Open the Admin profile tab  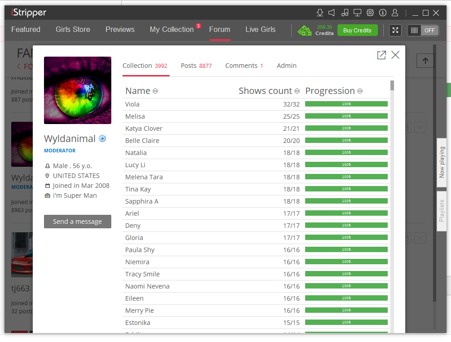point(287,66)
